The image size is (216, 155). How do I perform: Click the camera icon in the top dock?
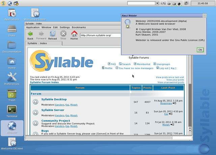(x=16, y=3)
